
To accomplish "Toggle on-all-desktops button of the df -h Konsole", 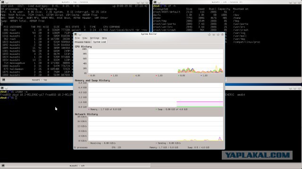I will coord(159,2).
